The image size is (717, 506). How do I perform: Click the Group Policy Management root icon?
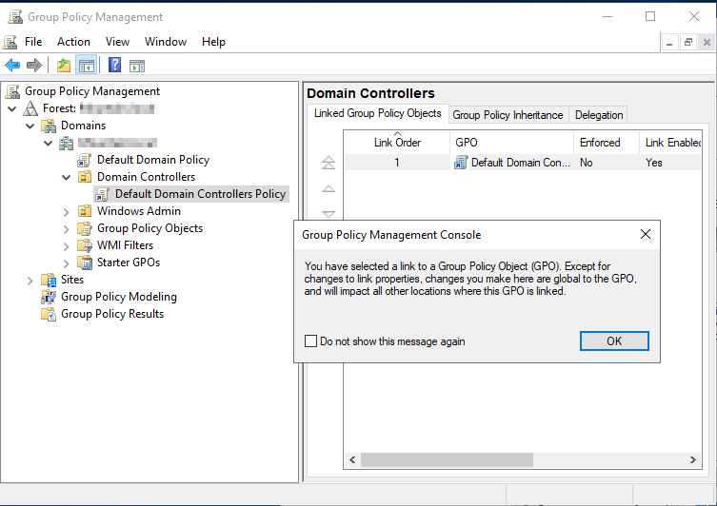13,91
